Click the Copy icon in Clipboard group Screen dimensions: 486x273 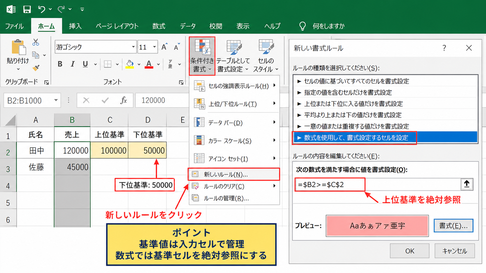click(x=36, y=55)
